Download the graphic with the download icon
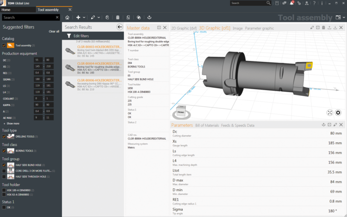 click(x=335, y=28)
